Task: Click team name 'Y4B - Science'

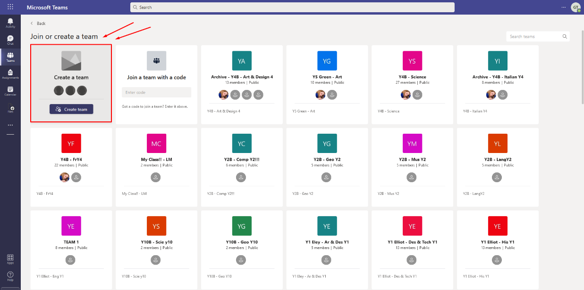Action: (x=412, y=77)
